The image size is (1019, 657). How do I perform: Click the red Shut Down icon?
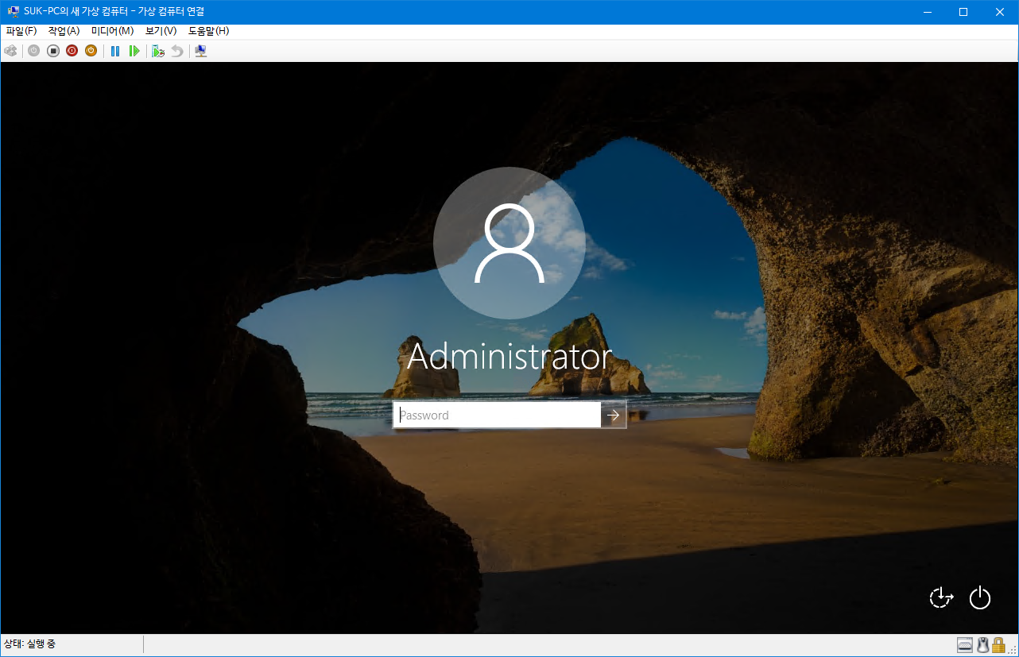tap(72, 51)
